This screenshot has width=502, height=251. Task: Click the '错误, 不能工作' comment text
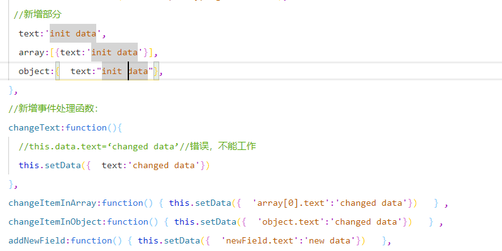223,146
